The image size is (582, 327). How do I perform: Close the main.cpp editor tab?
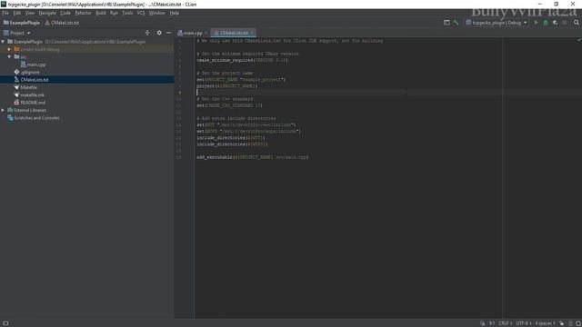pyautogui.click(x=206, y=33)
